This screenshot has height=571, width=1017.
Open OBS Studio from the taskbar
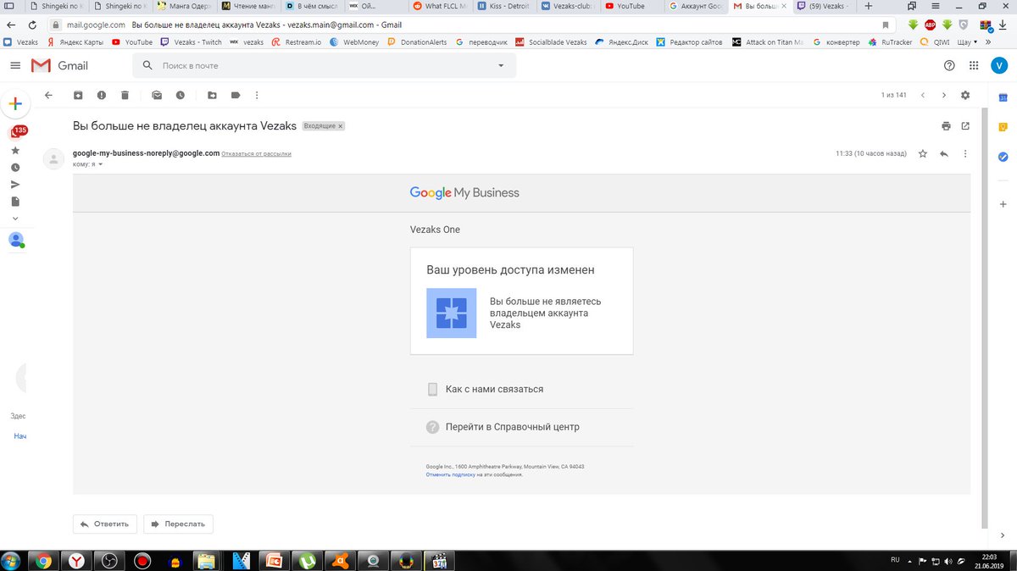click(x=109, y=560)
